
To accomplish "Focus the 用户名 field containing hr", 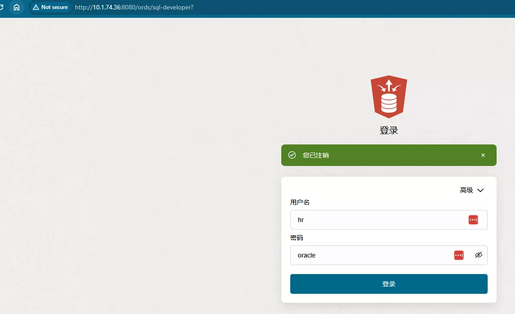I will pyautogui.click(x=377, y=220).
